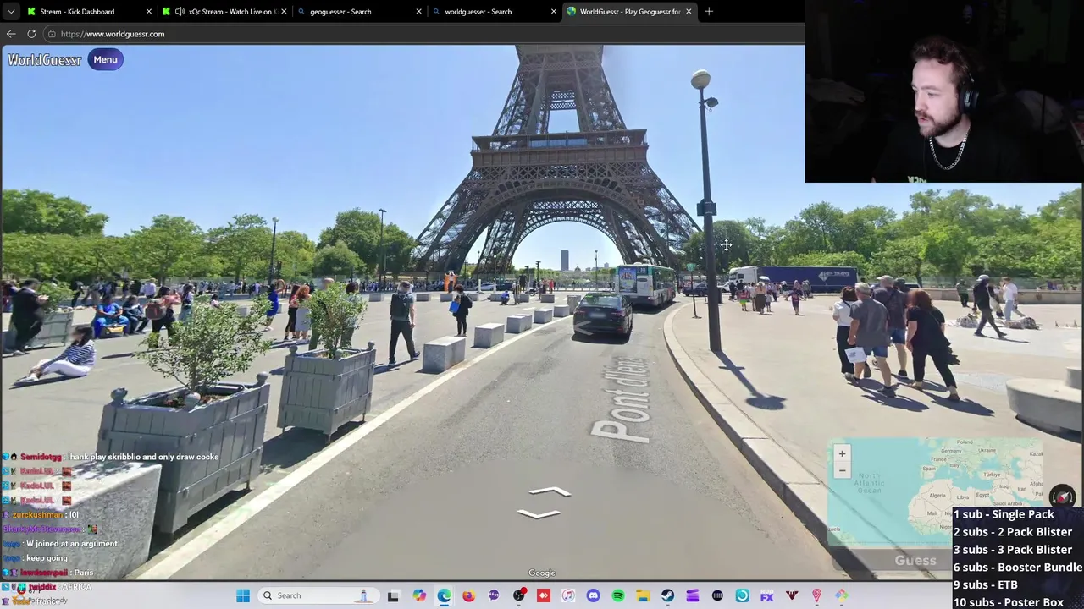The height and width of the screenshot is (609, 1084).
Task: Click the '6 subs - Booster Bundle' text
Action: pos(1017,567)
